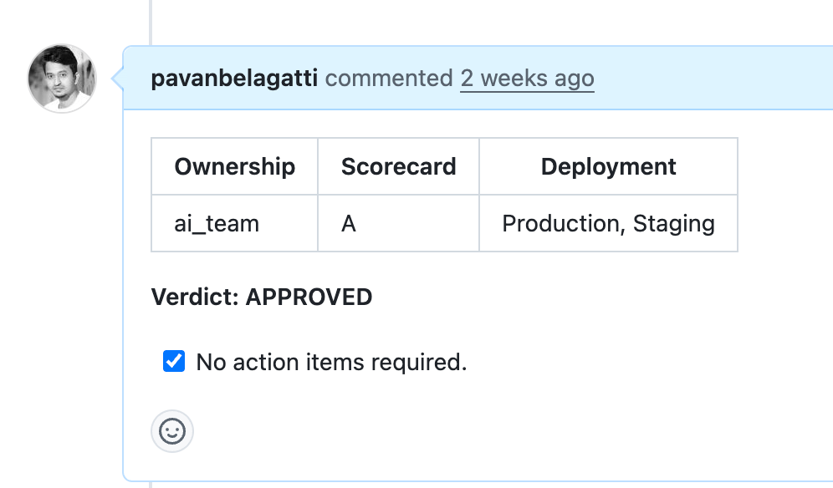This screenshot has height=488, width=833.
Task: Click the APPROVED word in verdict heading
Action: click(x=309, y=297)
